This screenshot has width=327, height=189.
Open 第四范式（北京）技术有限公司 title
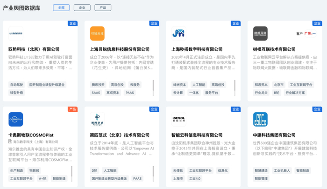120,135
